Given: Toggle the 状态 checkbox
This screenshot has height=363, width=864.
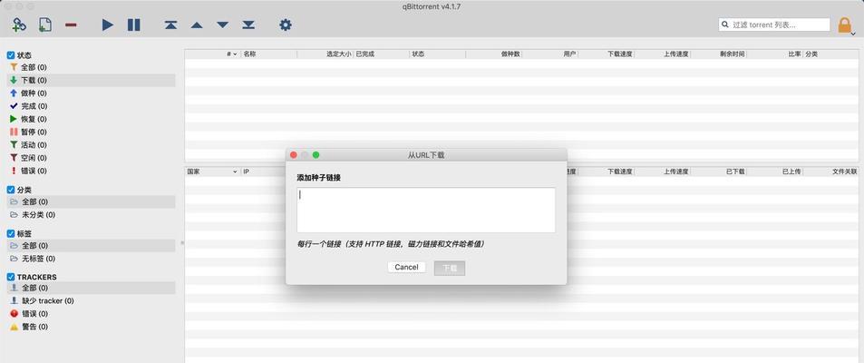Looking at the screenshot, I should pyautogui.click(x=11, y=55).
